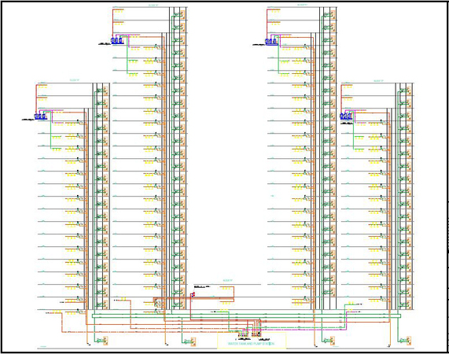The image size is (449, 354).
Task: Select black leader label beside leftmost tower's roof pumps
Action: click(28, 119)
